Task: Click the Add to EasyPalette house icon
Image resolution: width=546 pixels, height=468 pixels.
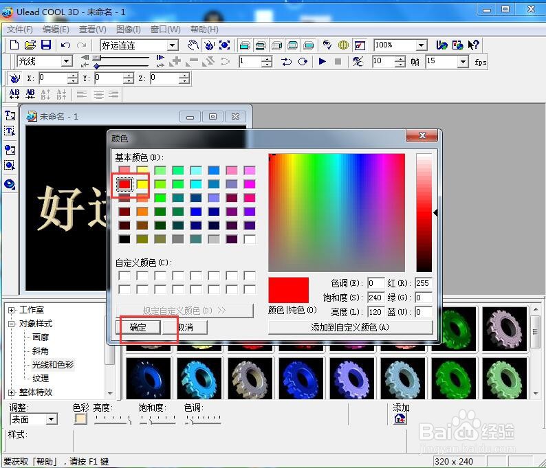Action: point(400,419)
